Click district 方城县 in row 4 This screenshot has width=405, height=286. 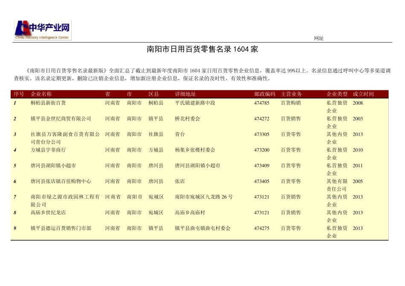pyautogui.click(x=156, y=150)
